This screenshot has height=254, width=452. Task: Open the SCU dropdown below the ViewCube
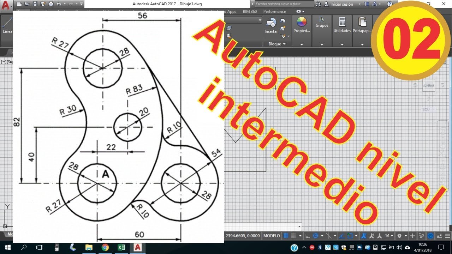(428, 109)
